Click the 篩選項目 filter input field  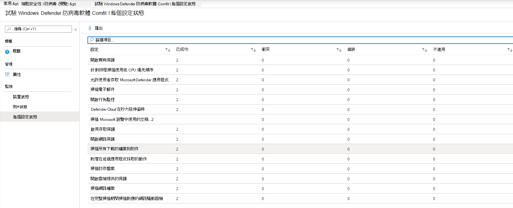(x=300, y=40)
